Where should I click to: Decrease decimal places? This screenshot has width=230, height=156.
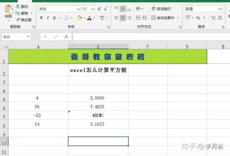click(220, 18)
